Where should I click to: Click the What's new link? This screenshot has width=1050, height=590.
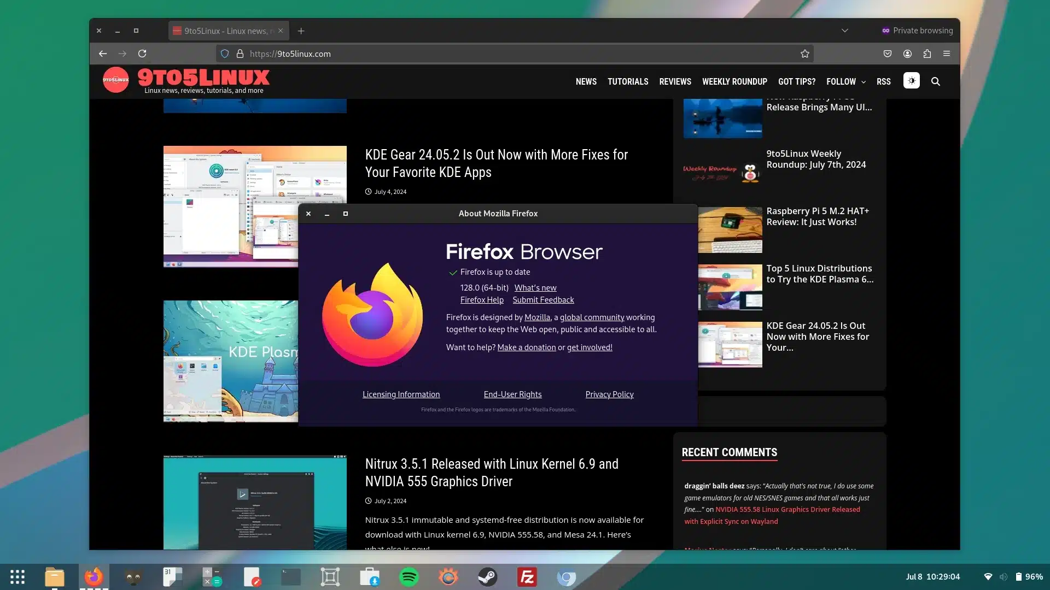click(535, 288)
